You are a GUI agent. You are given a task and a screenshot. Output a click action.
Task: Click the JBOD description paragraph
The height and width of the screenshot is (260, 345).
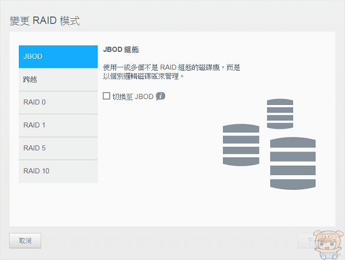[172, 72]
